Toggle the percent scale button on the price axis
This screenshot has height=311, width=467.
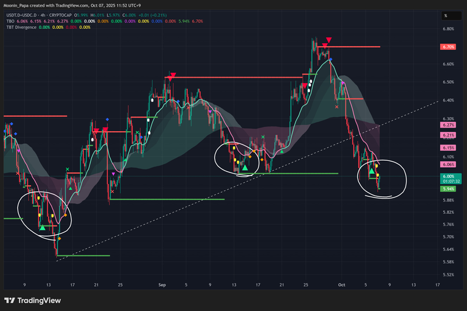[445, 15]
